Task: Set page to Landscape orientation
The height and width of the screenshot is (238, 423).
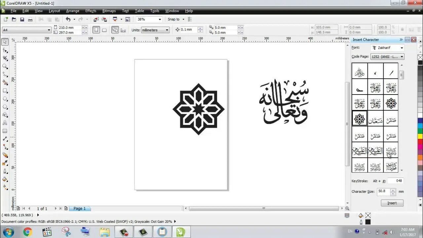Action: [104, 30]
